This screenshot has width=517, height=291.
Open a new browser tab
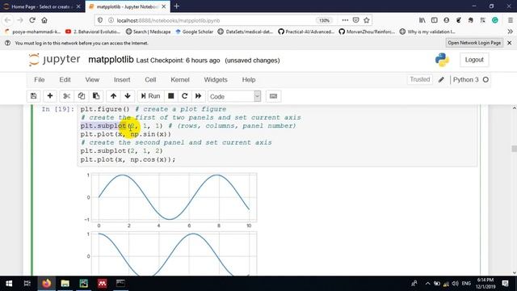tap(176, 6)
